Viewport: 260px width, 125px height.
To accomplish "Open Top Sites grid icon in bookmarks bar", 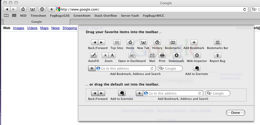I will [14, 16].
